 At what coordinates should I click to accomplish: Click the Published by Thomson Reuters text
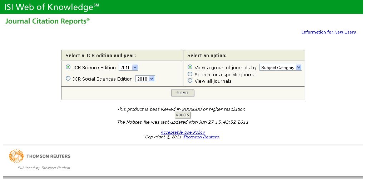[x=44, y=168]
